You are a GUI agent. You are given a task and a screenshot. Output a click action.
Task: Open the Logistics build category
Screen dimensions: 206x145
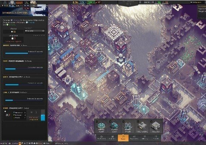point(112,137)
